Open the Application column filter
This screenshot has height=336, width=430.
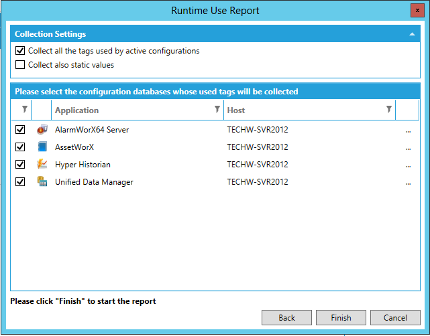tap(217, 110)
